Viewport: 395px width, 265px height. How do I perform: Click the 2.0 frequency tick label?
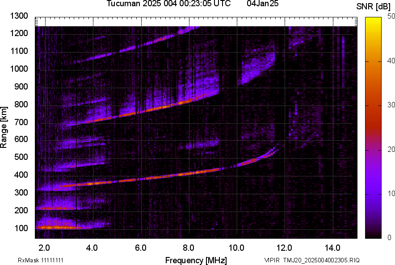point(44,247)
